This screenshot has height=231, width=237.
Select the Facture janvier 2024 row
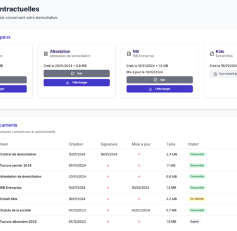(118, 165)
